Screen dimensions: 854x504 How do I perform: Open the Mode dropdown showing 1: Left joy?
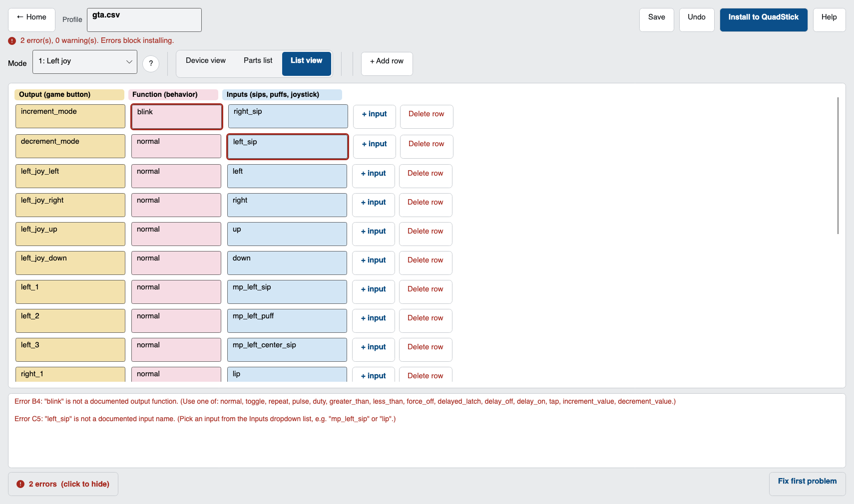tap(85, 62)
